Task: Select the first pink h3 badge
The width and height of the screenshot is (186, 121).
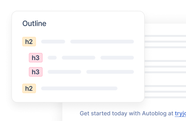Action: (36, 58)
